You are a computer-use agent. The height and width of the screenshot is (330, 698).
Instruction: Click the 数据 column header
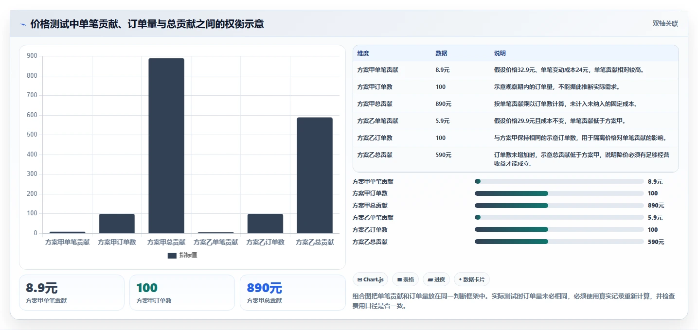(x=441, y=53)
